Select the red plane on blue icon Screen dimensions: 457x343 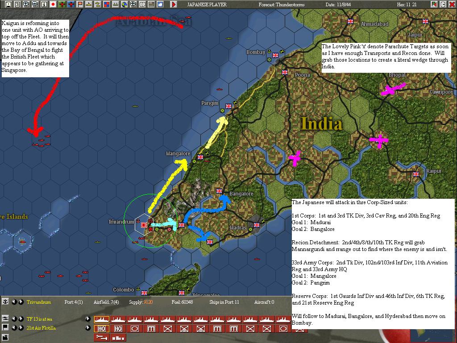71,4
